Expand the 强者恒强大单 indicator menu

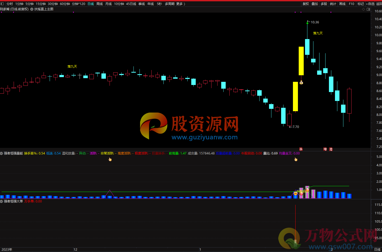tap(2, 201)
